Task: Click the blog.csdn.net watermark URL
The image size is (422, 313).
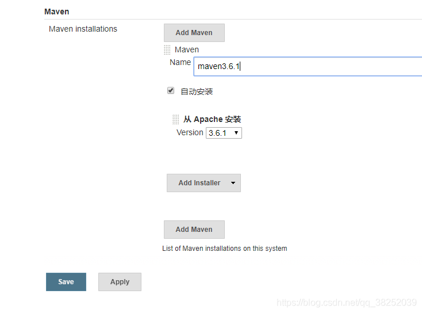Action: 346,302
